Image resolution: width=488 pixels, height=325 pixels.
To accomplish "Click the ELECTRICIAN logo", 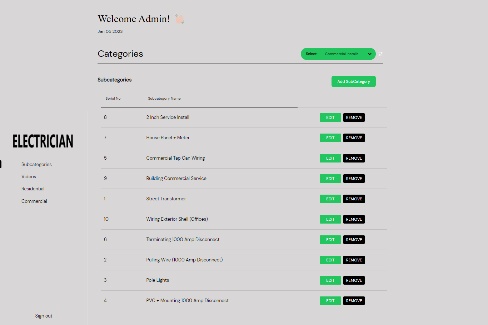I will click(43, 141).
